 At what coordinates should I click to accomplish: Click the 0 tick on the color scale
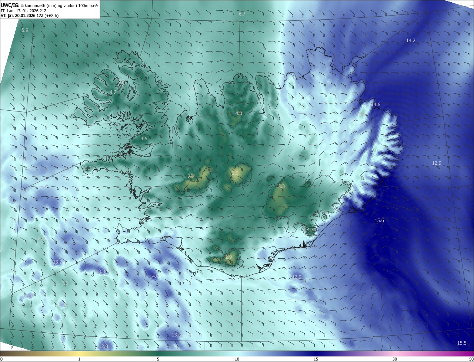pos(1,359)
